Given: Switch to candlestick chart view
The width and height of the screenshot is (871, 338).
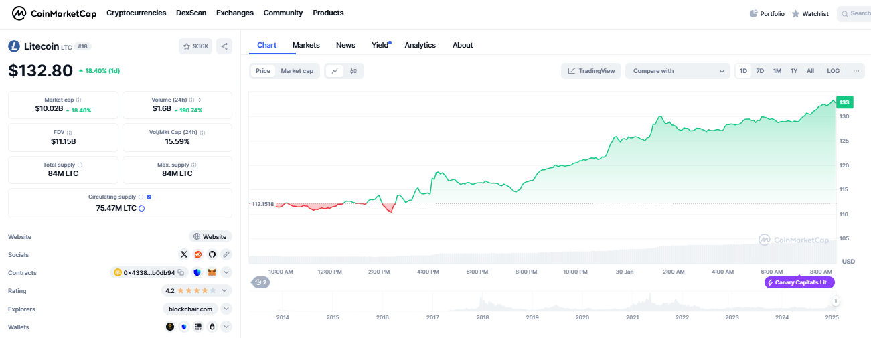Looking at the screenshot, I should click(353, 71).
